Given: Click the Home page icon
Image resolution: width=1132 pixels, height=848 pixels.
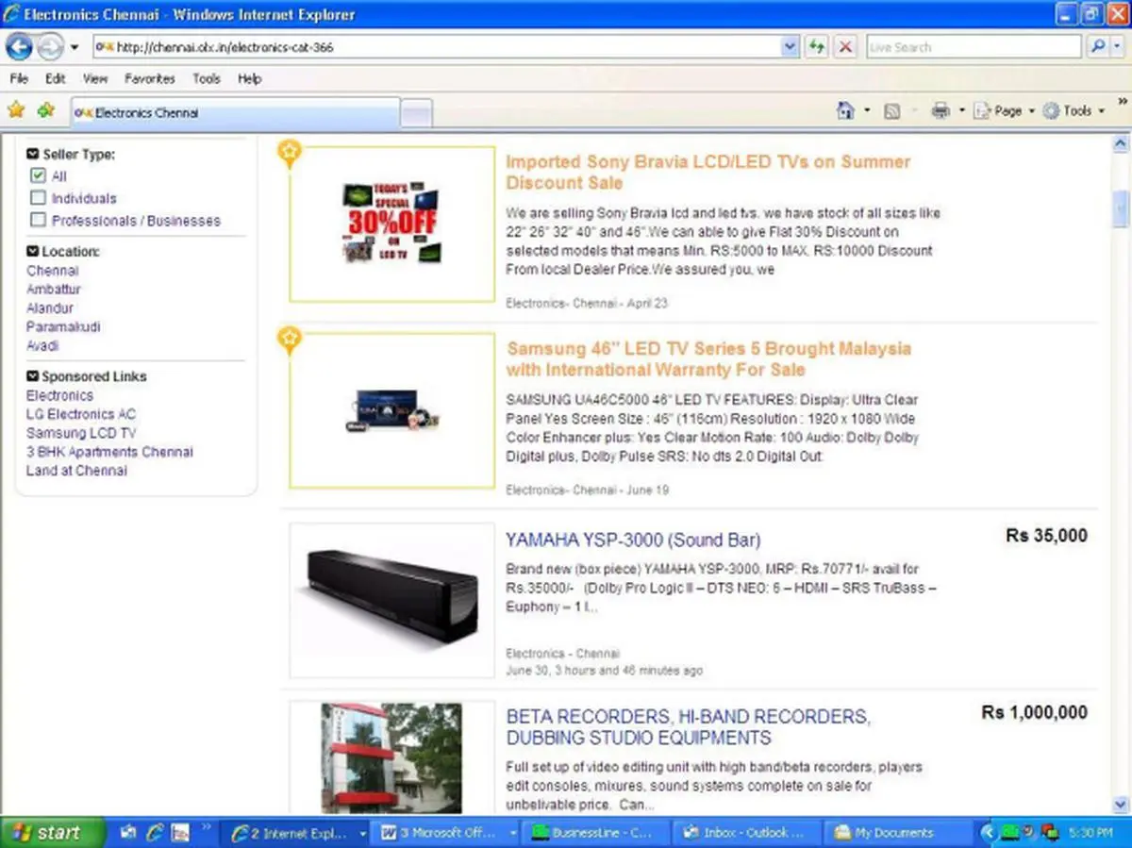Looking at the screenshot, I should point(846,110).
